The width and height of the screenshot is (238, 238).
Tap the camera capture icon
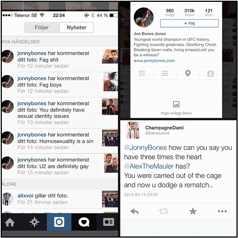(x=59, y=222)
